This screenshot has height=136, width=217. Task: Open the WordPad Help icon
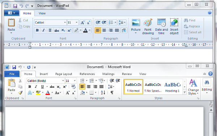click(209, 13)
